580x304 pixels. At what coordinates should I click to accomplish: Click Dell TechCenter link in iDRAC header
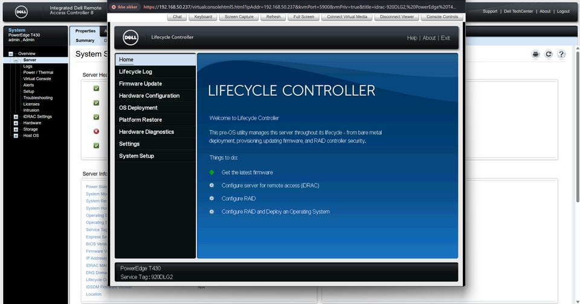(x=518, y=11)
